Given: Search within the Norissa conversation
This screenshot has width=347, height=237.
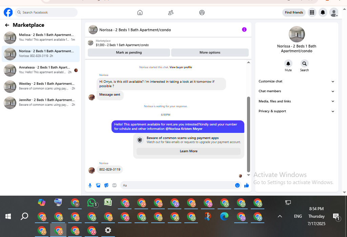Looking at the screenshot, I should pyautogui.click(x=305, y=64).
